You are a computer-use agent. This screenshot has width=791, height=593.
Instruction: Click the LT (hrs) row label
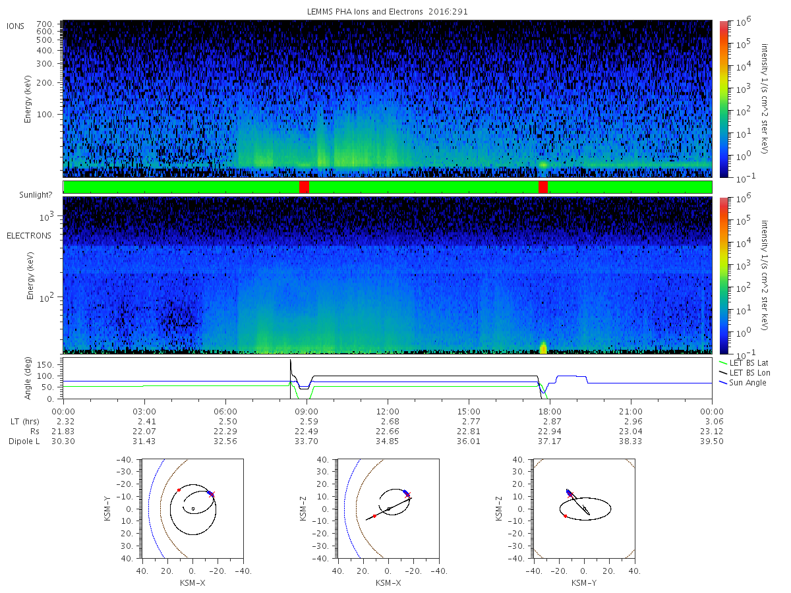tap(24, 421)
